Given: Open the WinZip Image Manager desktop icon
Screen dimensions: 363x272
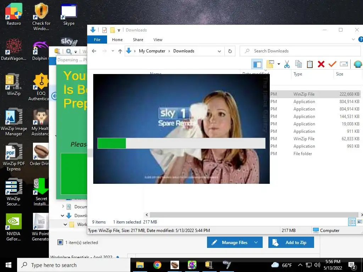Looking at the screenshot, I should (14, 122).
